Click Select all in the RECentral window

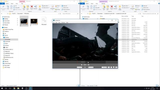[x=64, y=6]
